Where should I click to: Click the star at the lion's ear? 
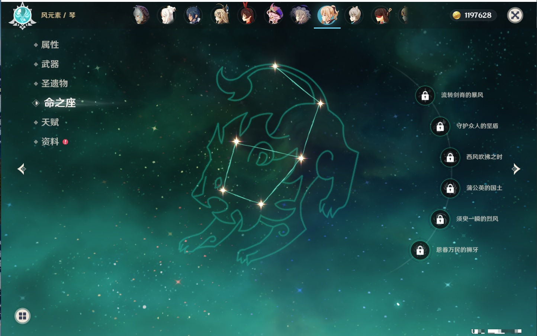[x=236, y=141]
